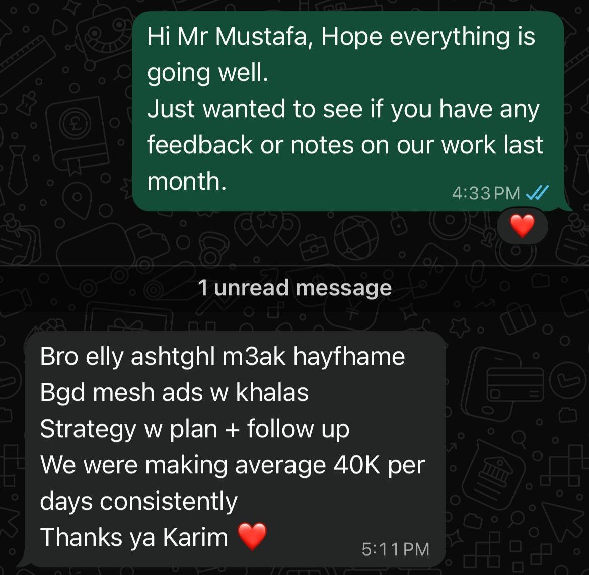This screenshot has width=589, height=575.
Task: Open the heart reaction under the sent message
Action: [522, 226]
